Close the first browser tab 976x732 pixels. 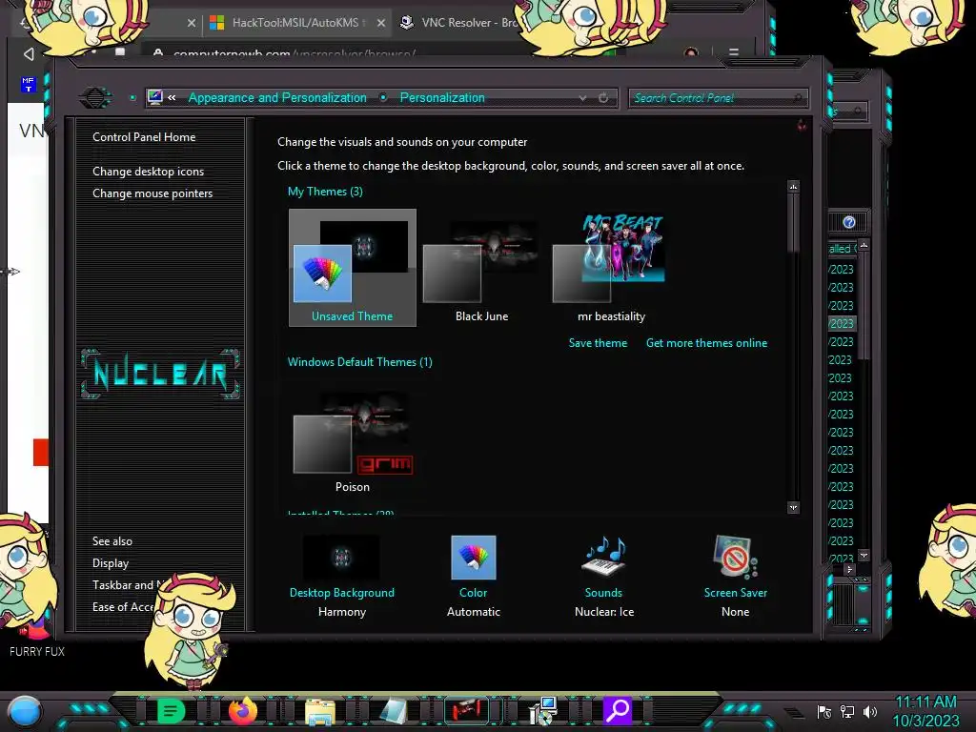click(x=191, y=23)
